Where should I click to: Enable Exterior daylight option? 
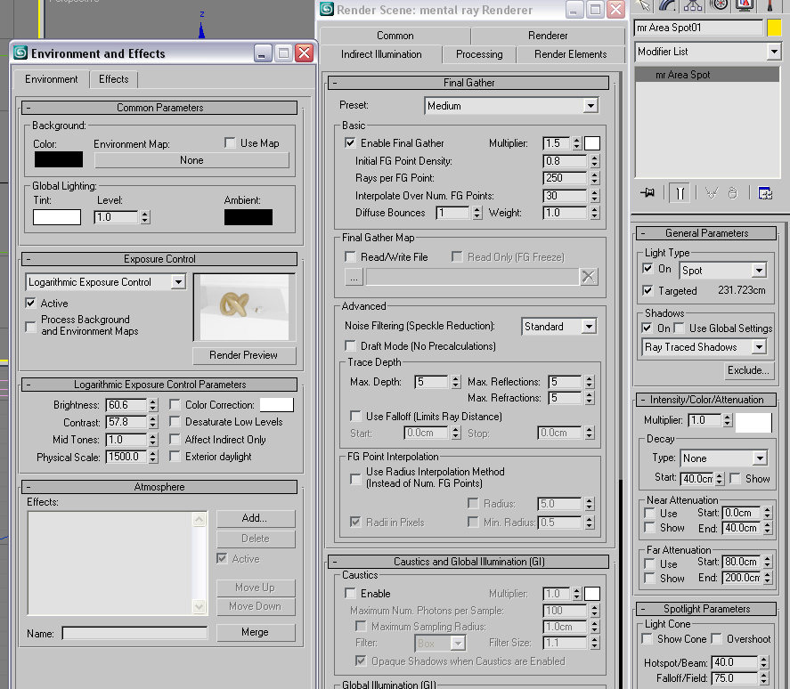(175, 457)
